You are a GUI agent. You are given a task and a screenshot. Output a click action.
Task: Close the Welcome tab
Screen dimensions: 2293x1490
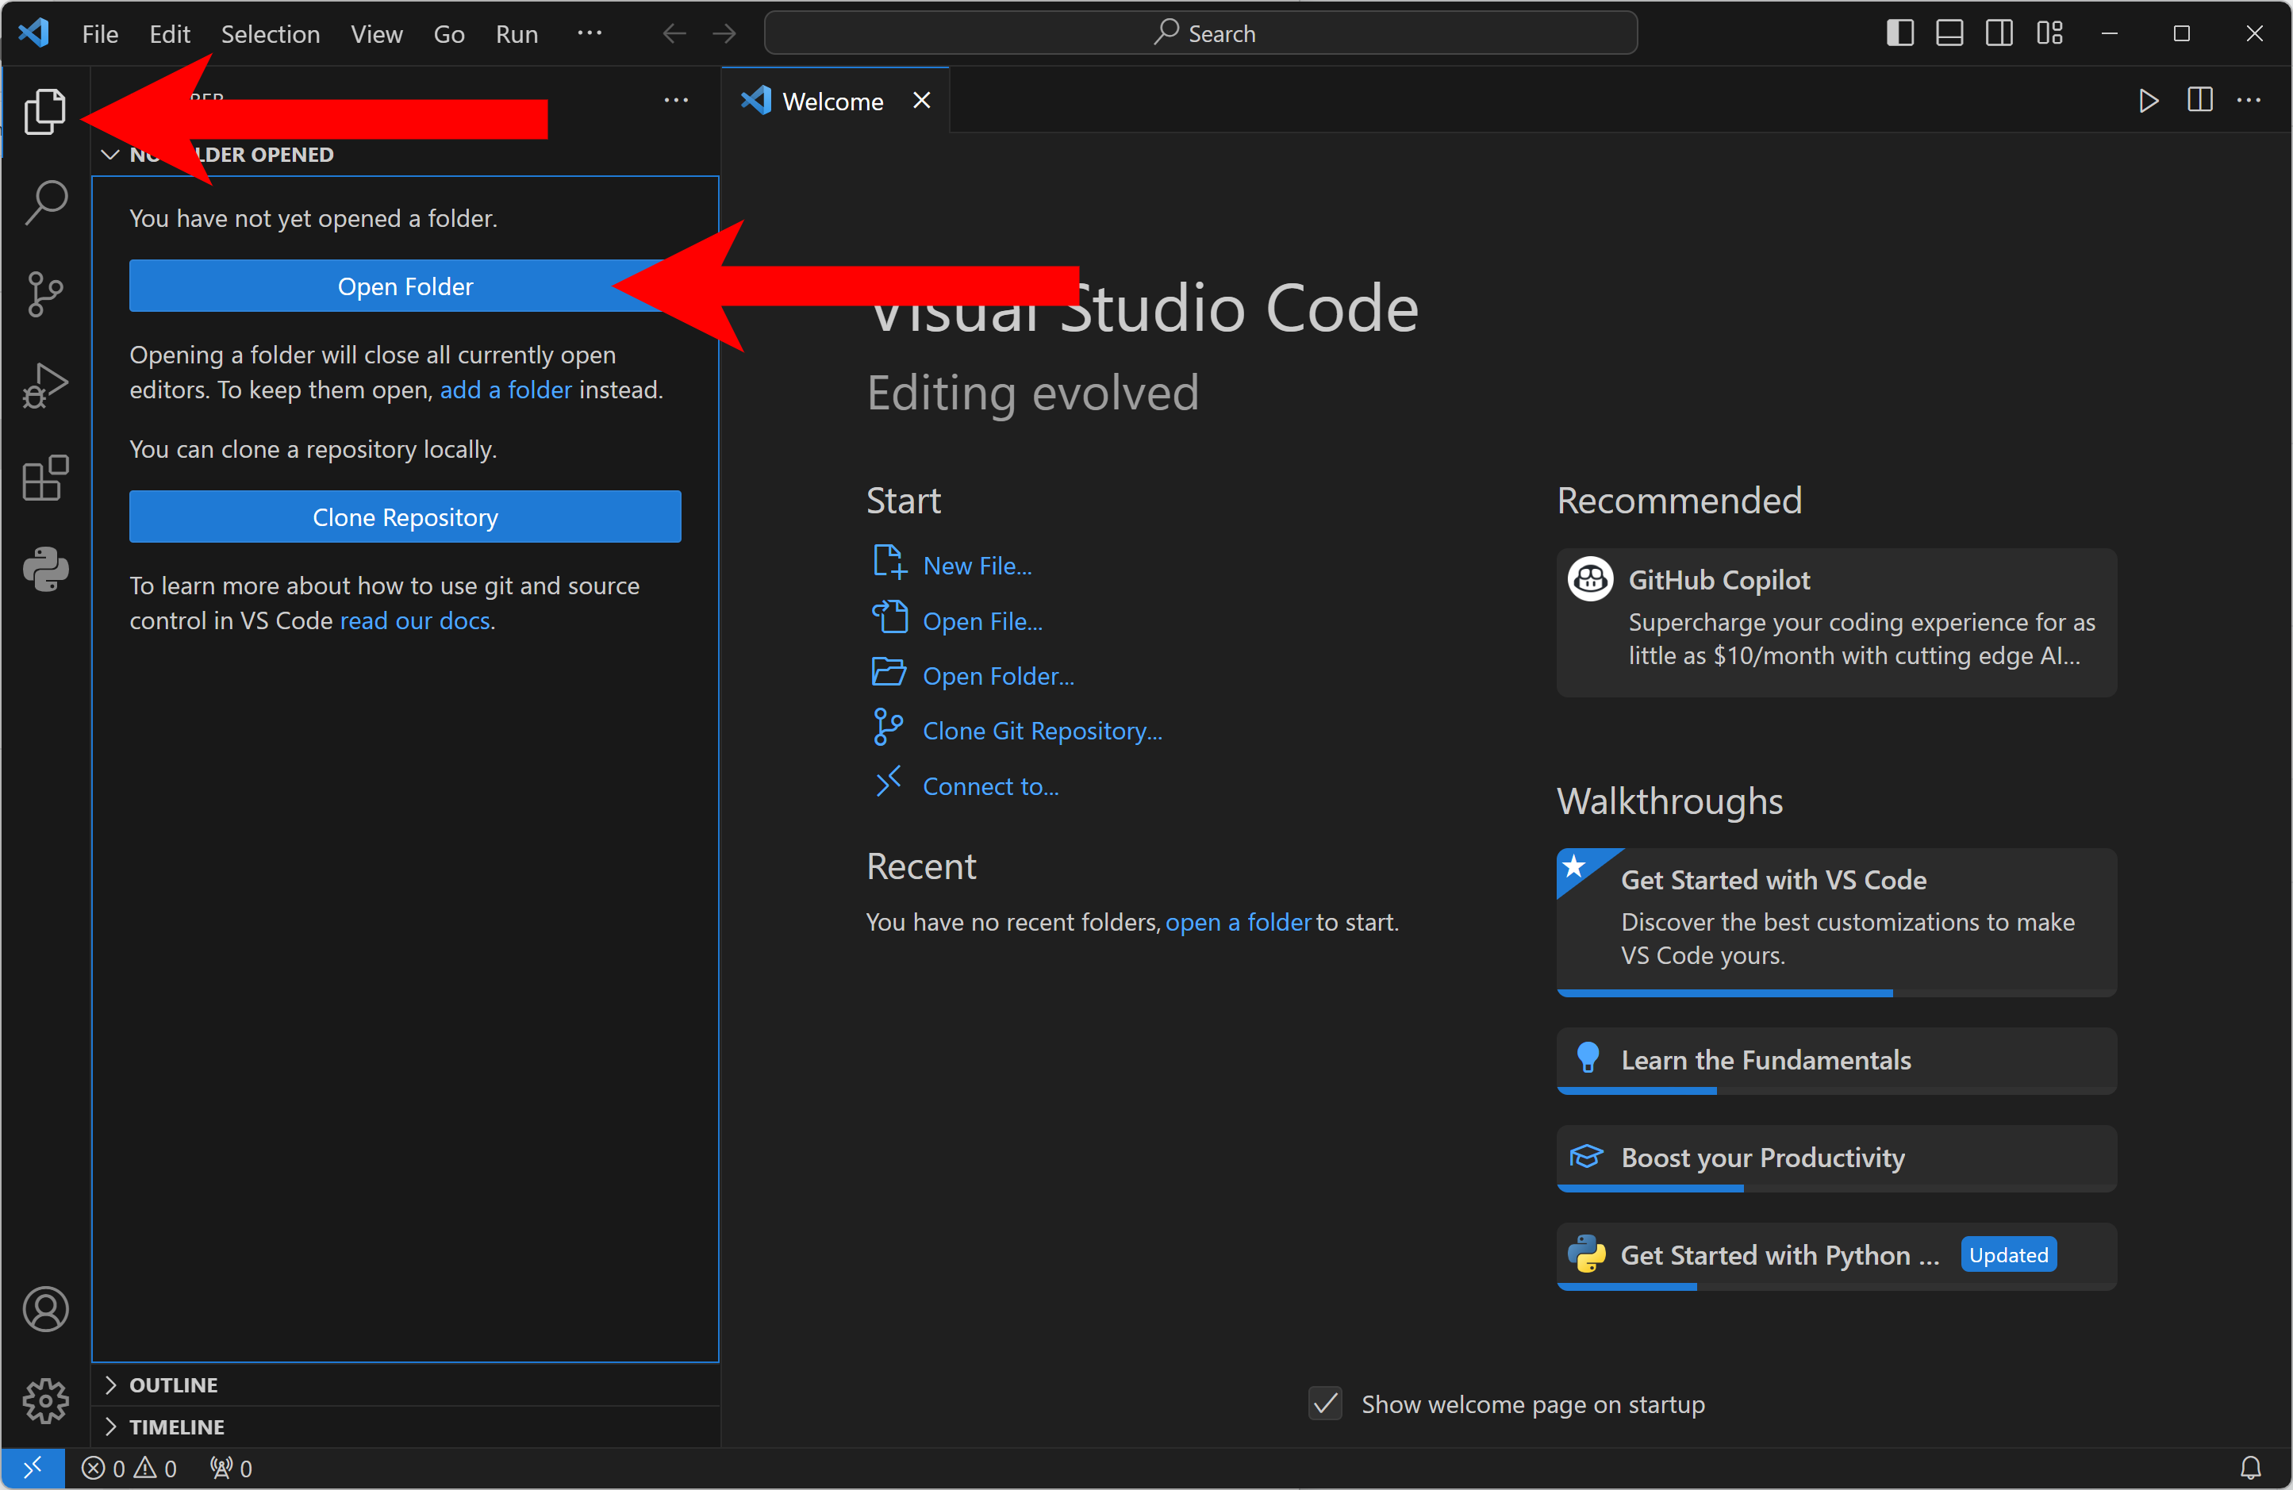point(922,100)
